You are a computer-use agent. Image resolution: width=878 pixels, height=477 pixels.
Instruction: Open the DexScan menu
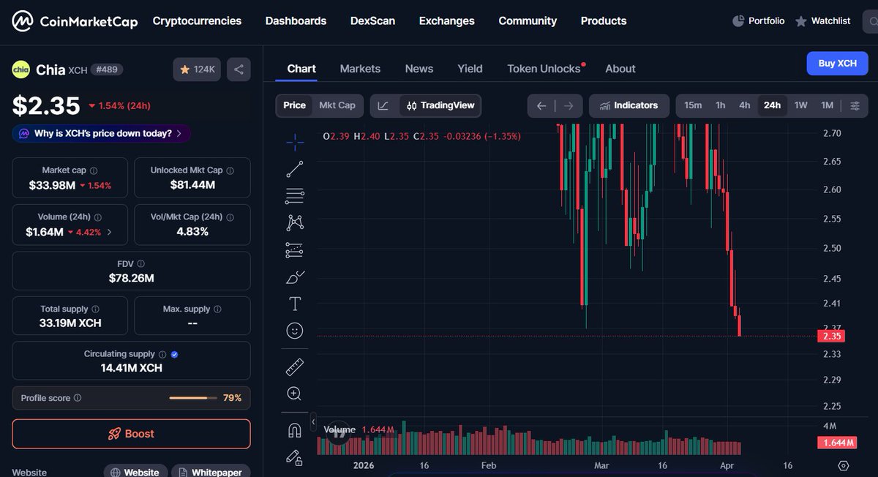(x=373, y=21)
